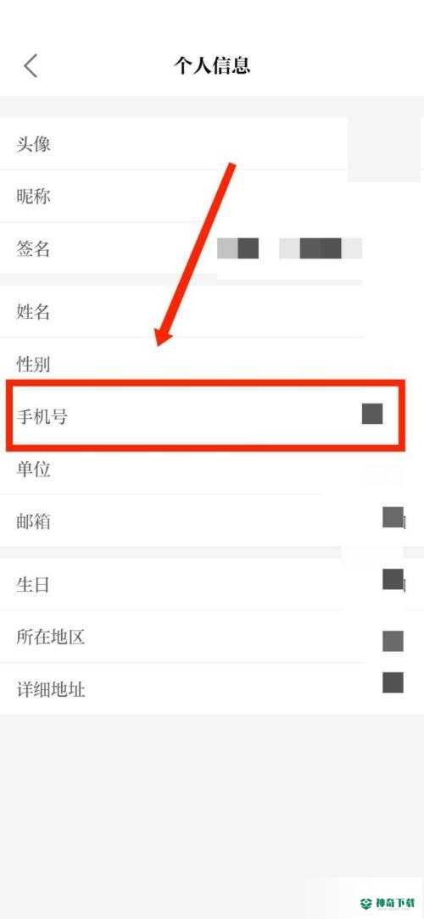Image resolution: width=424 pixels, height=919 pixels.
Task: Open the 详细地址 detailed address row
Action: 212,688
